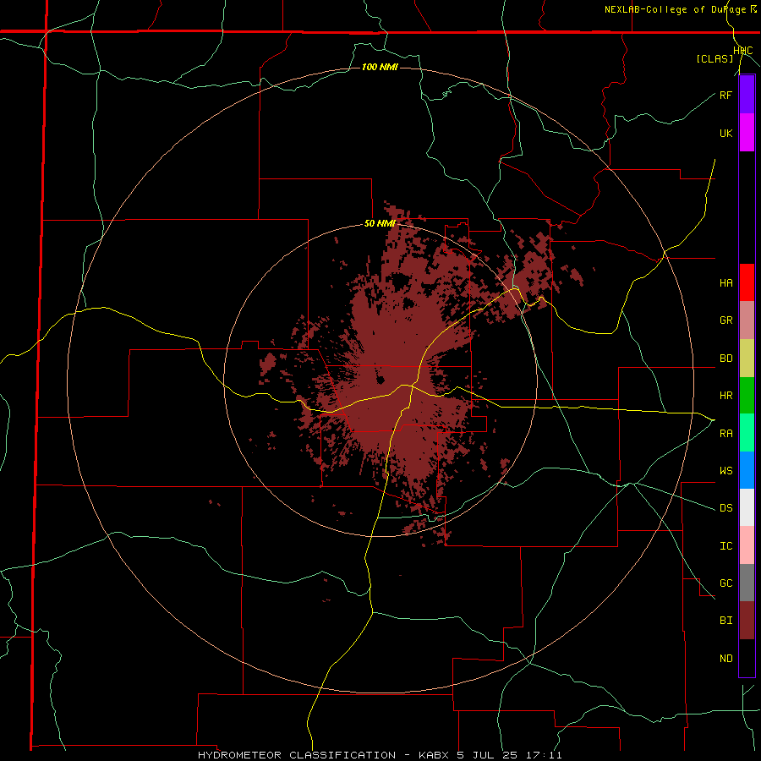The height and width of the screenshot is (761, 761).
Task: Click the DS legend label
Action: (x=725, y=508)
